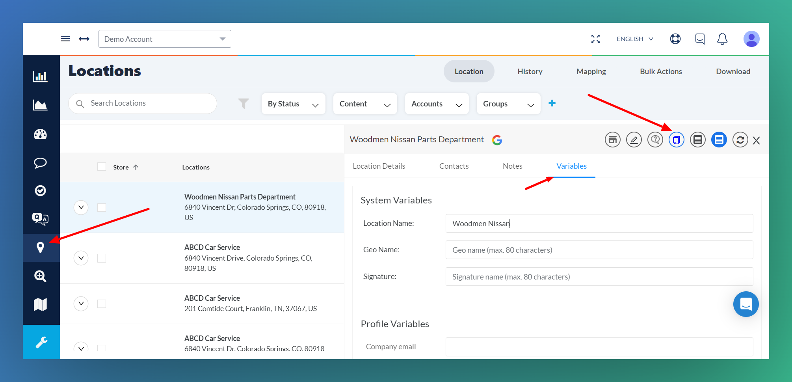This screenshot has width=792, height=382.
Task: Open the help lifebuoy icon
Action: point(675,39)
